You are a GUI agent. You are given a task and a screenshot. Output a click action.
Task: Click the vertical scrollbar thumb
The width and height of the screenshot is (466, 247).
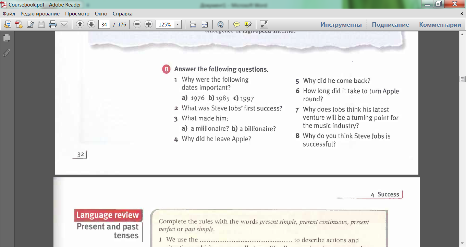coord(462,79)
